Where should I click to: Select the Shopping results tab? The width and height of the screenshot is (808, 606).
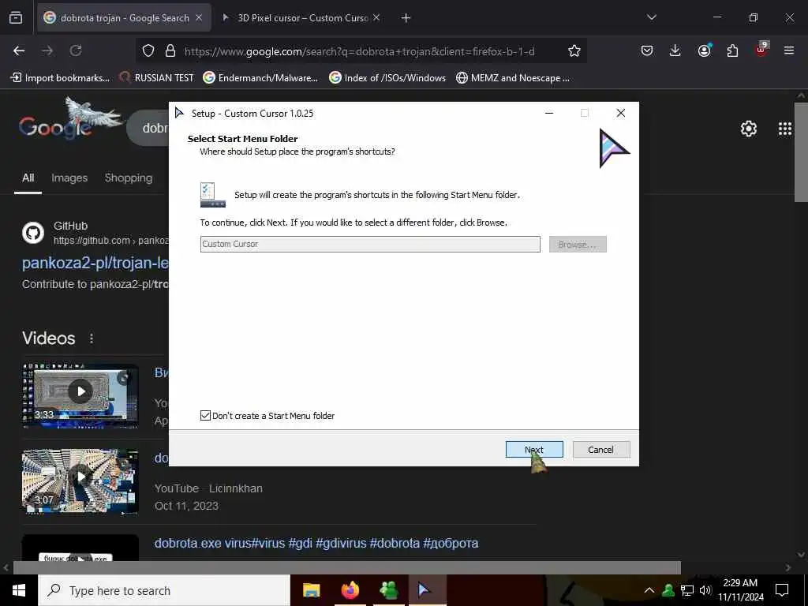(129, 178)
